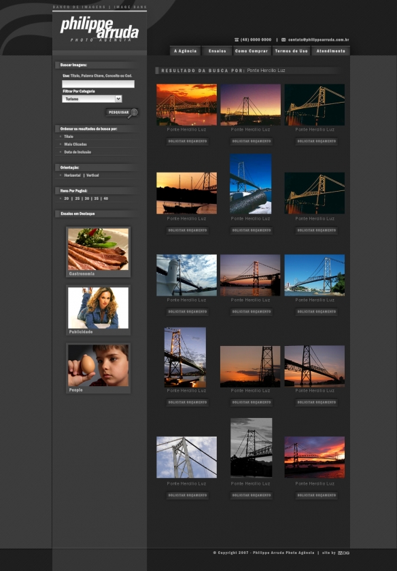Click the philippe arruda logo
Viewport: 397px width, 571px height.
pyautogui.click(x=99, y=29)
